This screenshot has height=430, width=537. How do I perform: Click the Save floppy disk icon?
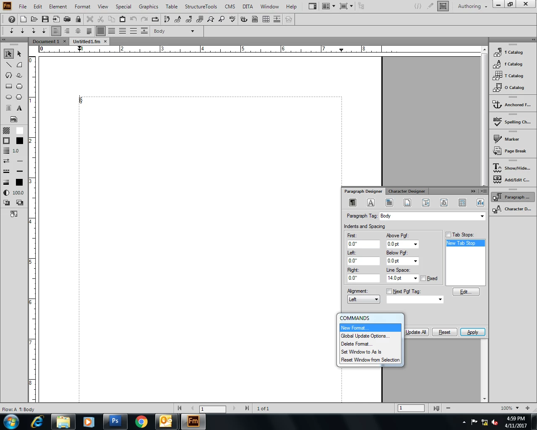[x=45, y=19]
